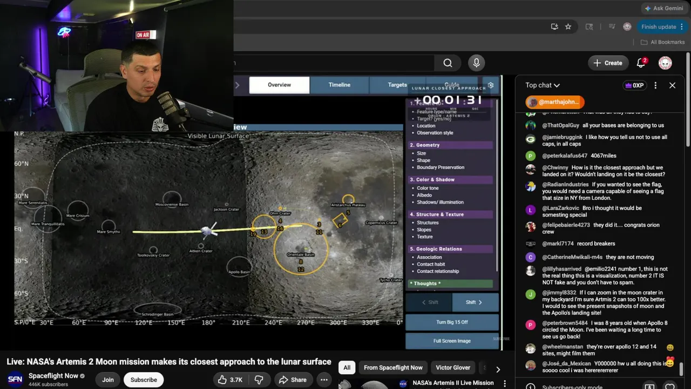
Task: Click @felipebaierle4273 username in chat
Action: click(x=566, y=225)
